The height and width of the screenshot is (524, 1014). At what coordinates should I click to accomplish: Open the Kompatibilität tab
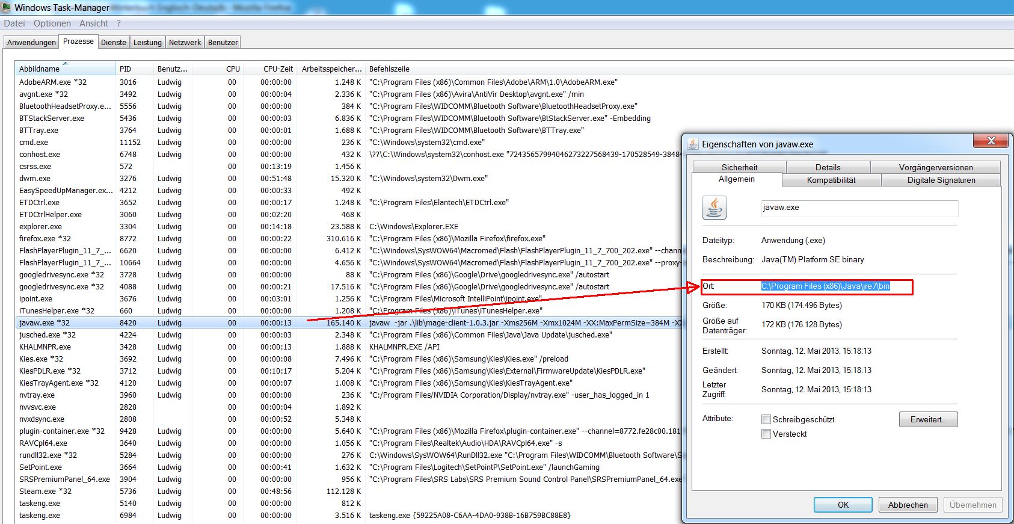click(831, 180)
